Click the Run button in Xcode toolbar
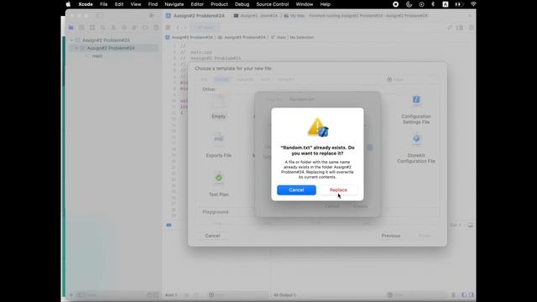The image size is (537, 302). click(152, 16)
